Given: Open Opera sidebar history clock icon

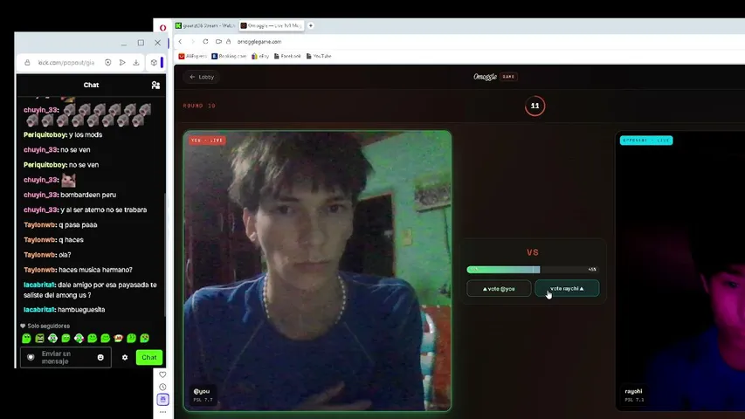Looking at the screenshot, I should pyautogui.click(x=162, y=388).
